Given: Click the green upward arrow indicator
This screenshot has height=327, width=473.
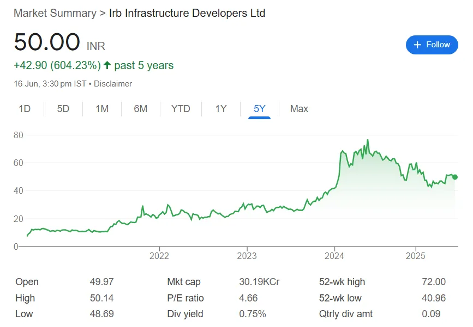Looking at the screenshot, I should (x=107, y=65).
